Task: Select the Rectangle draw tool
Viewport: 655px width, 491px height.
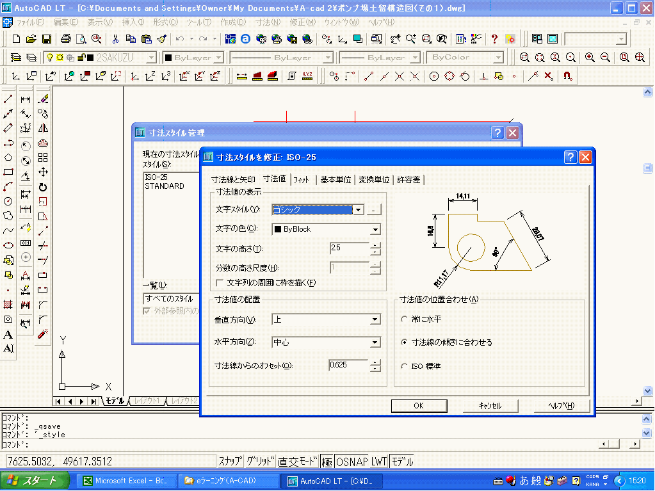Action: point(8,172)
